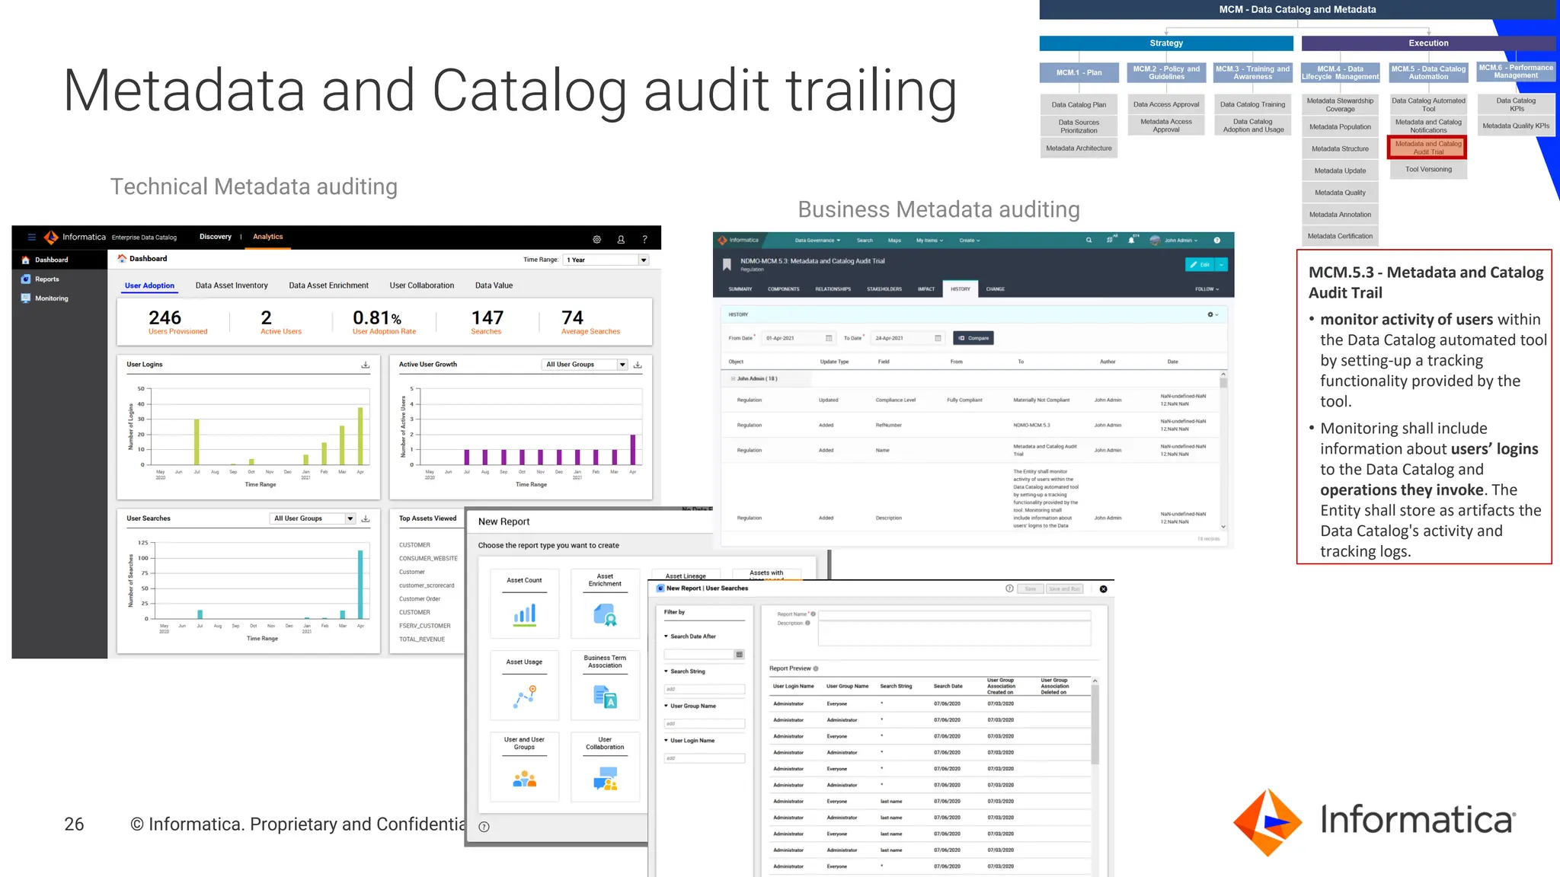
Task: Expand the dropdown arrow beside Edit
Action: tap(1222, 265)
